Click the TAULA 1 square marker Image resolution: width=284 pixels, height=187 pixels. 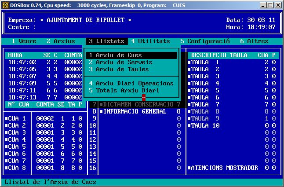click(x=189, y=62)
